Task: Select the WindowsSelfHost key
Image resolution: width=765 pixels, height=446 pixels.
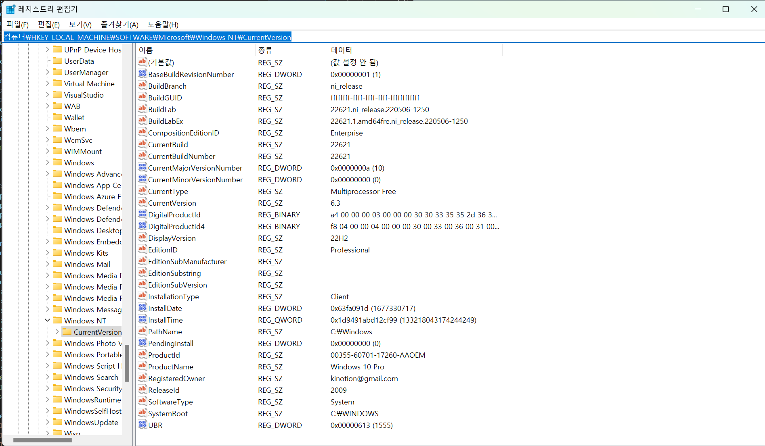Action: [92, 411]
